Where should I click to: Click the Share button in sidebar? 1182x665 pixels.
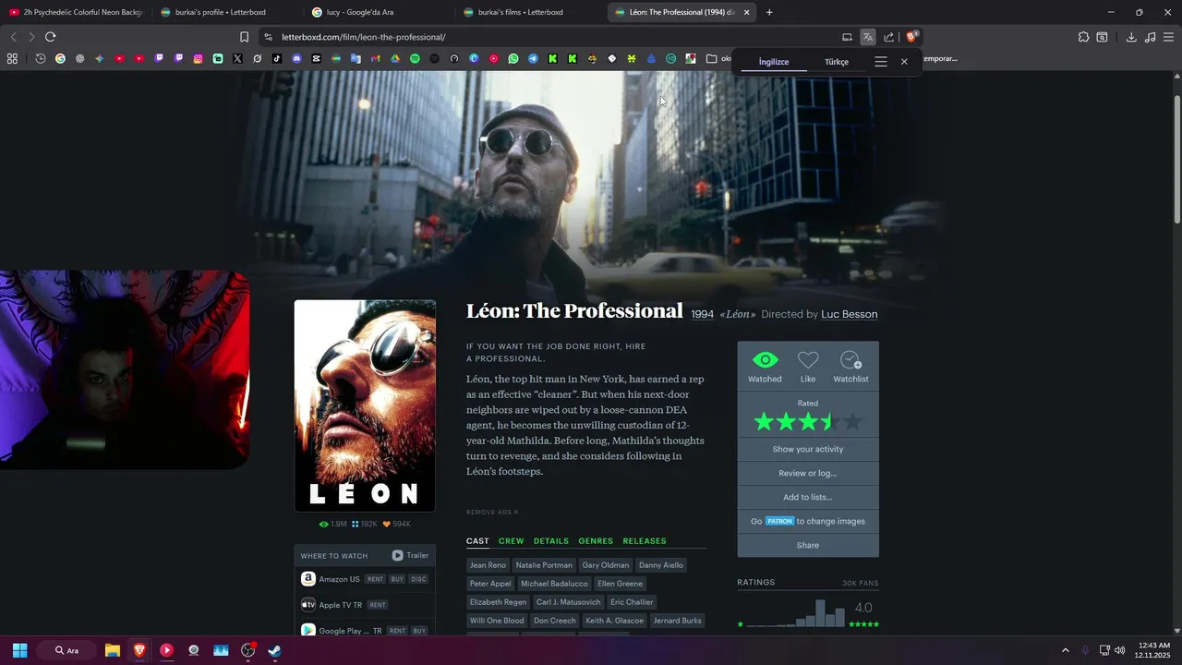click(808, 545)
